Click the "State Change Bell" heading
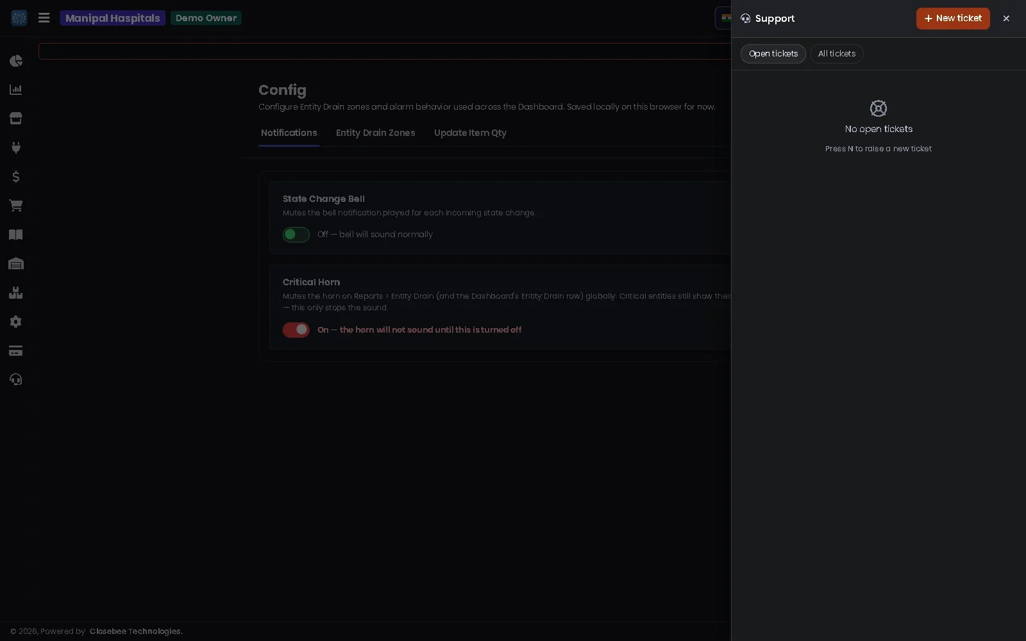 point(324,199)
